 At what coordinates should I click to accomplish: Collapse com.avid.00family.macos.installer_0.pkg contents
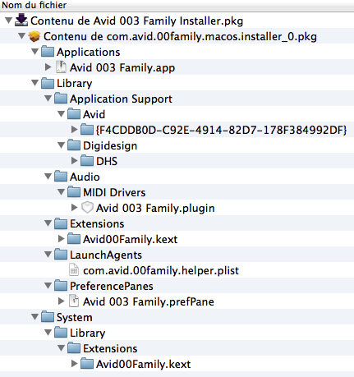22,36
